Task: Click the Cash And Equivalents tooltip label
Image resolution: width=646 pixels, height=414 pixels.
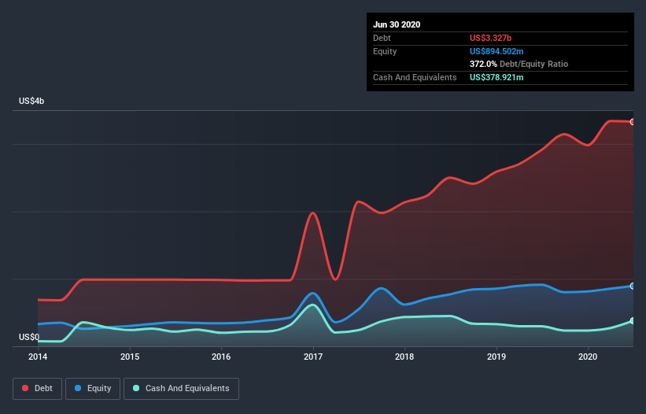Action: tap(415, 77)
